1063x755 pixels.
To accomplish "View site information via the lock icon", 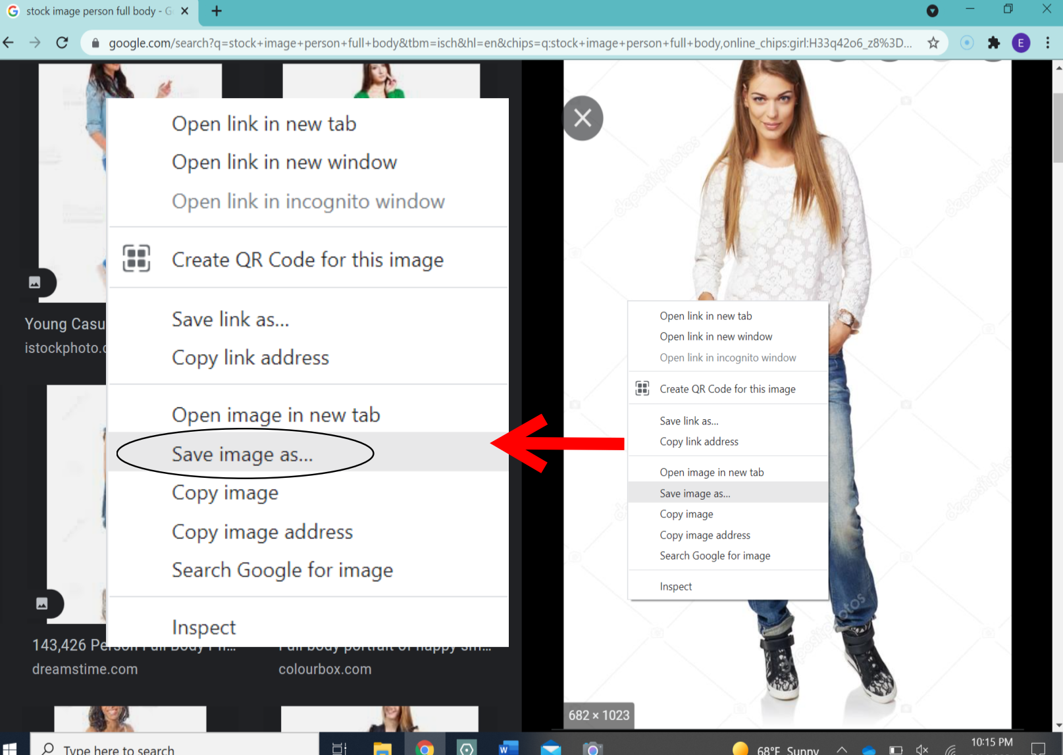I will click(x=95, y=43).
